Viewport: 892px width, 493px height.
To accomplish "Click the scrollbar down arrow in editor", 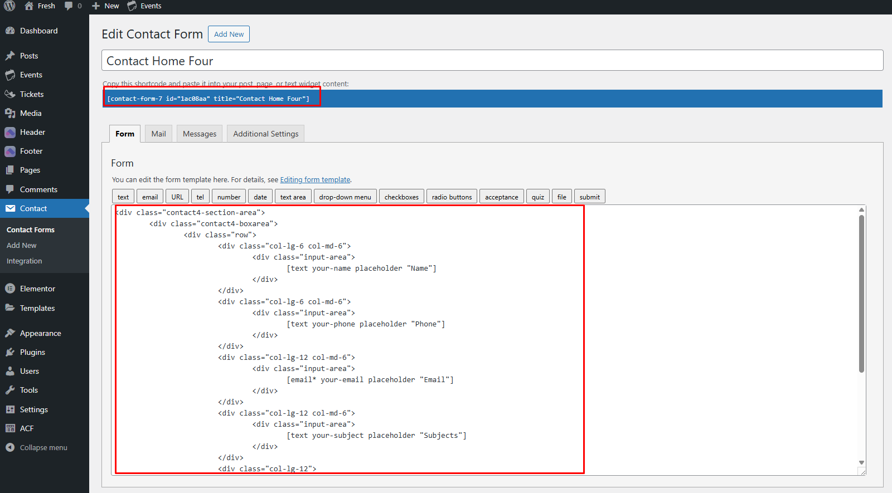I will coord(861,462).
